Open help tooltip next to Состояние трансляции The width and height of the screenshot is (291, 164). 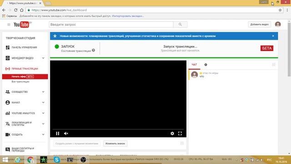click(x=94, y=50)
